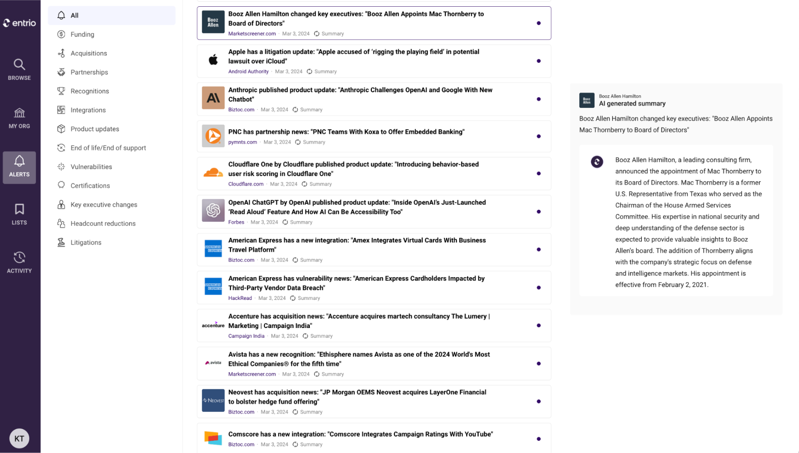The height and width of the screenshot is (453, 799).
Task: Toggle the unread dot on the Comscore alert
Action: point(539,439)
